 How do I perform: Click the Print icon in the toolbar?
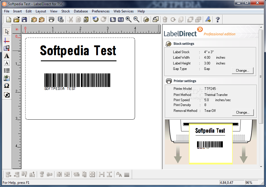coord(51,19)
